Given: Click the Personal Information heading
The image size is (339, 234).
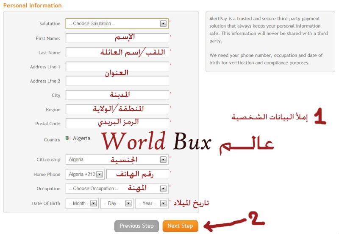Looking at the screenshot, I should (x=33, y=6).
